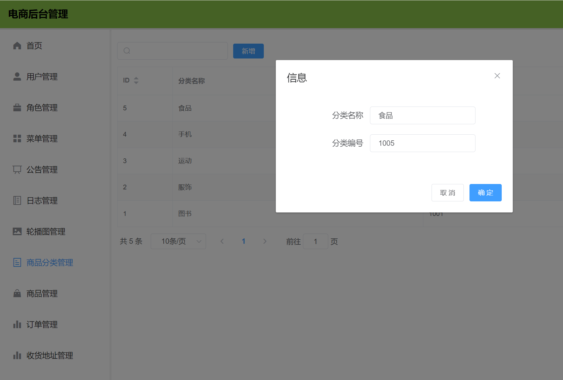Click the bar chart icon beside 收货地址管理
The height and width of the screenshot is (380, 563).
[17, 355]
